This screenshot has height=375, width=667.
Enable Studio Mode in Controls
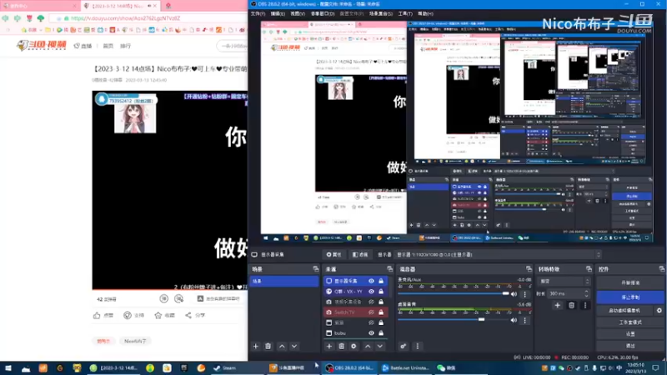click(x=630, y=322)
